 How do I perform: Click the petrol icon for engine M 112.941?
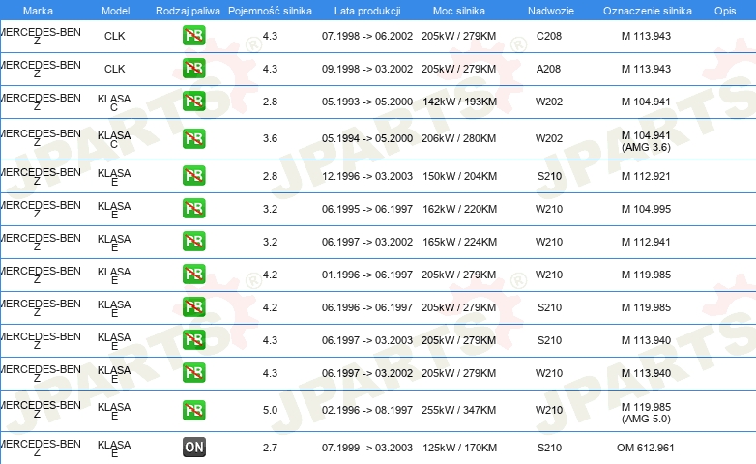[x=193, y=241]
